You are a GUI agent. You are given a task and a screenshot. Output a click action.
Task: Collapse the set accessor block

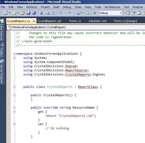(15, 124)
